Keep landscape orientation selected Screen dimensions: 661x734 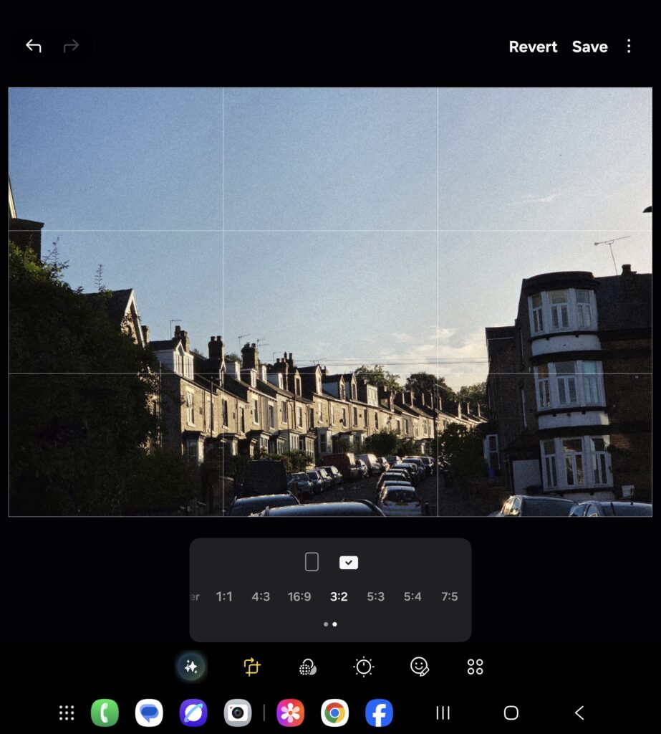tap(349, 562)
